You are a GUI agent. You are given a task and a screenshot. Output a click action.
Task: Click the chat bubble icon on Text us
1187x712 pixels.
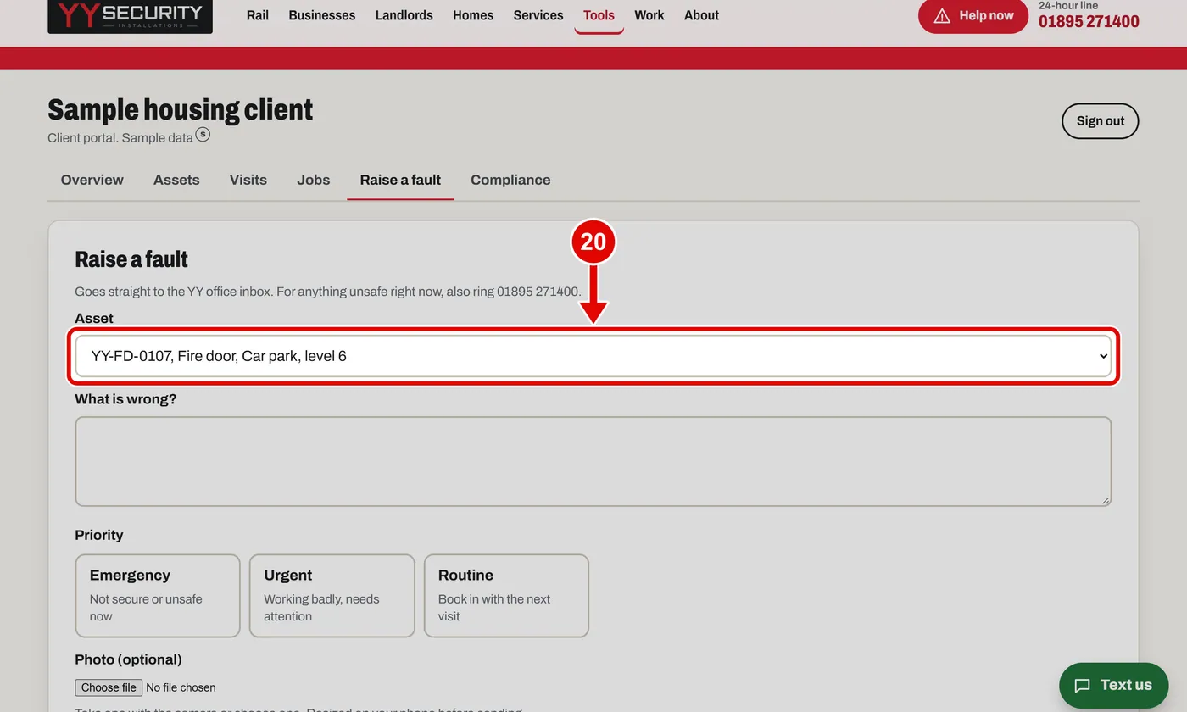pos(1082,686)
